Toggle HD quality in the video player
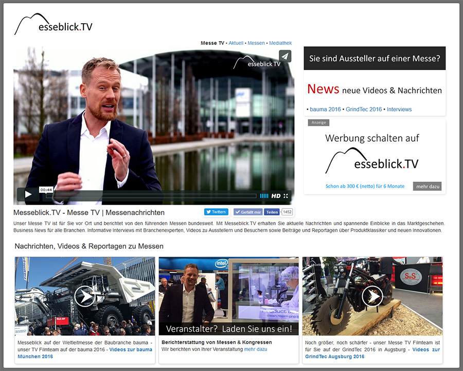 (x=276, y=196)
